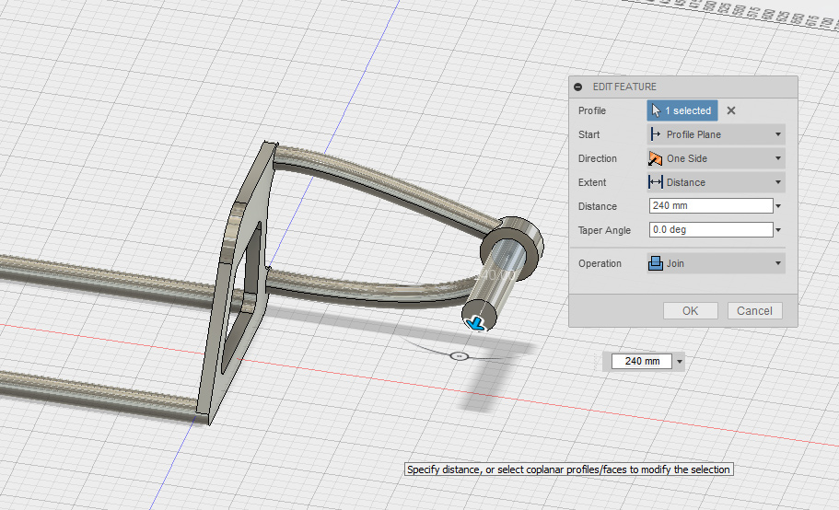Open the Start 'Profile Plane' dropdown
The width and height of the screenshot is (839, 510).
(716, 134)
